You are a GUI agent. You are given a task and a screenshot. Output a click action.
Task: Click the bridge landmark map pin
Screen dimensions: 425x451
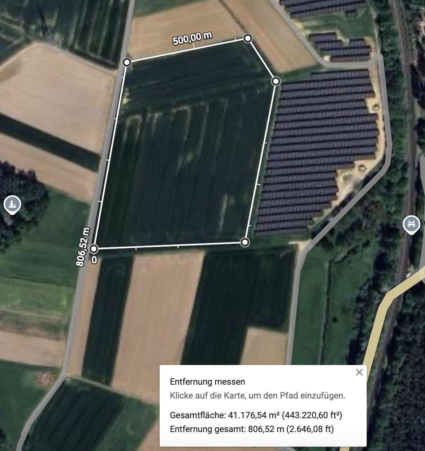click(x=411, y=224)
